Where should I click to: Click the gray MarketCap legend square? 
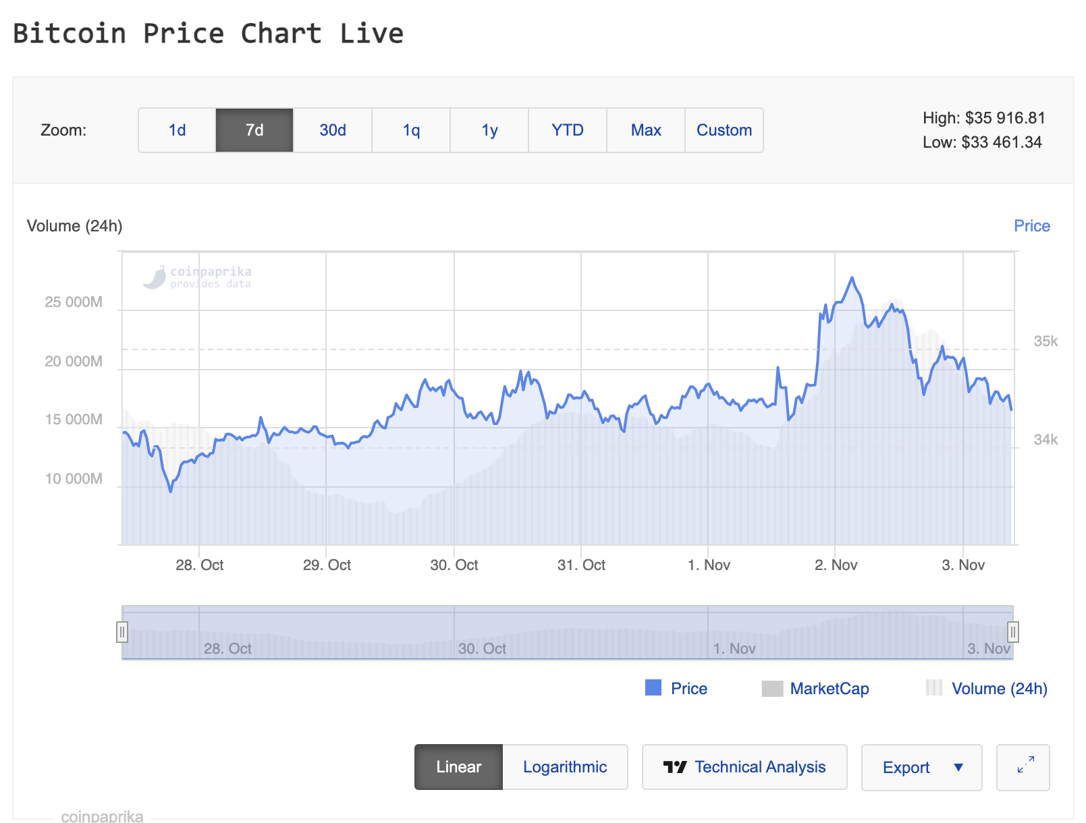772,688
